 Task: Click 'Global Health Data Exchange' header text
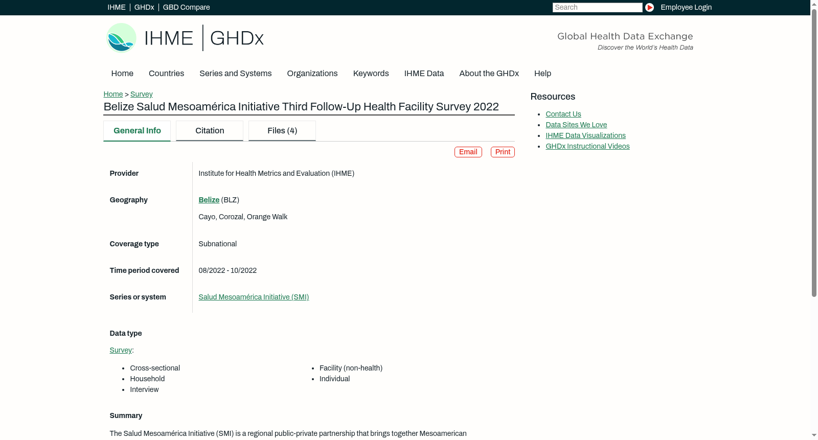coord(625,36)
